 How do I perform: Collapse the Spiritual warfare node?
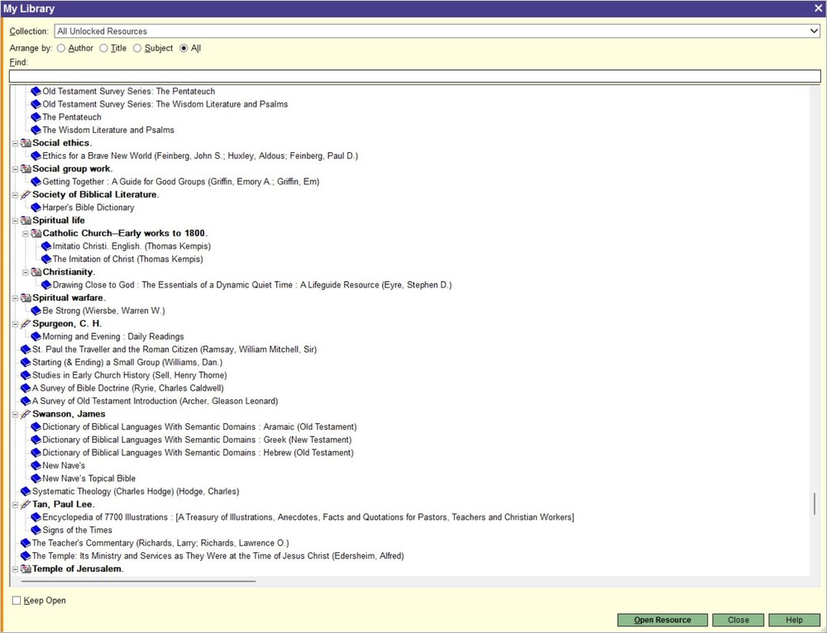pos(15,297)
